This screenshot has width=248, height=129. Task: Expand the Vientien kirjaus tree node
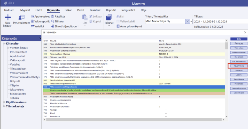[x=8, y=48]
